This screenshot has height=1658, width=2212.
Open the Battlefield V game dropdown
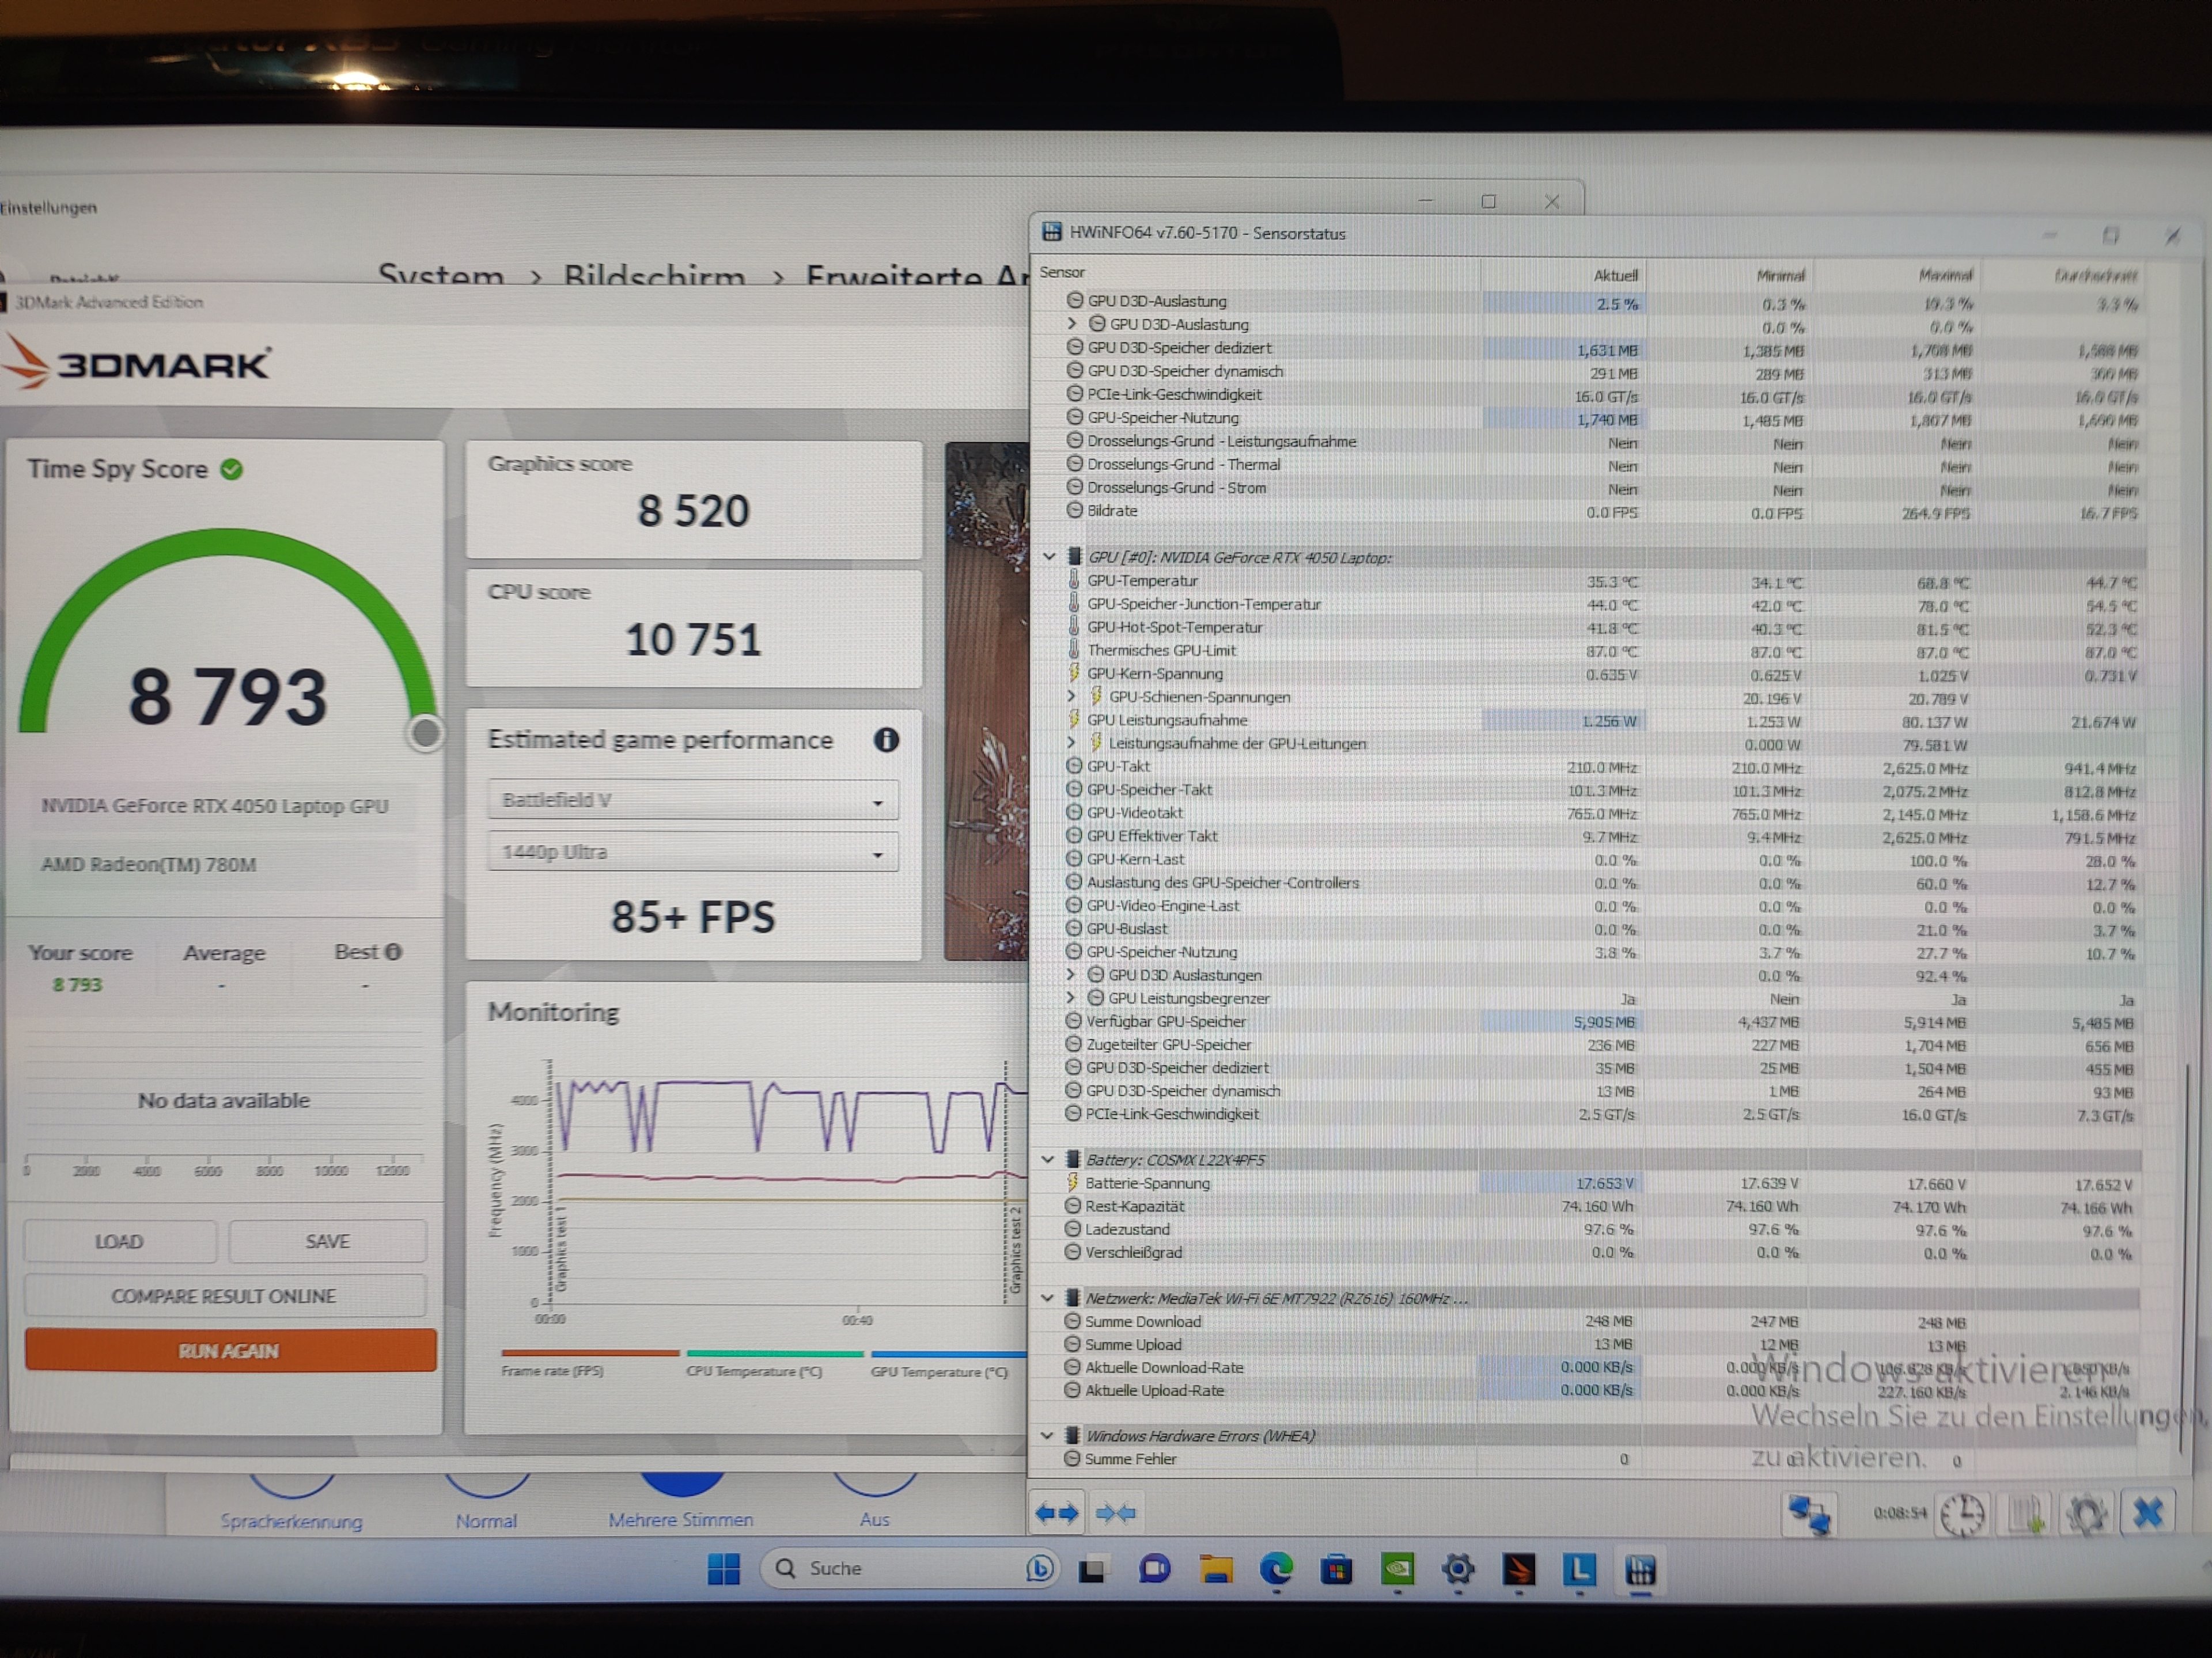692,801
